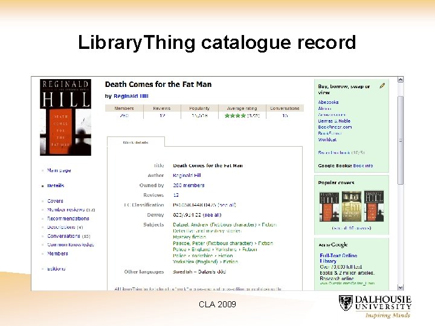Select the Work details tab
435x326 pixels.
136,142
